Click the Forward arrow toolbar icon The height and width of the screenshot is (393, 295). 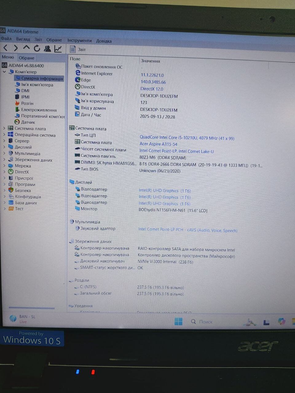(16, 48)
